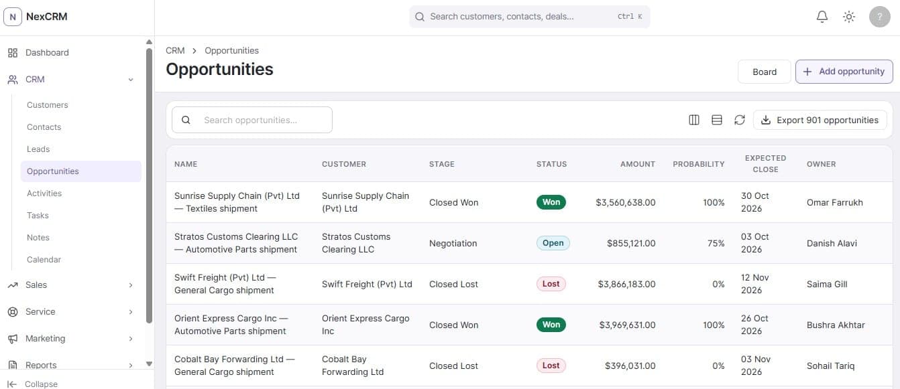Open Sunrise Supply Chain Textiles shipment opportunity

tap(237, 202)
